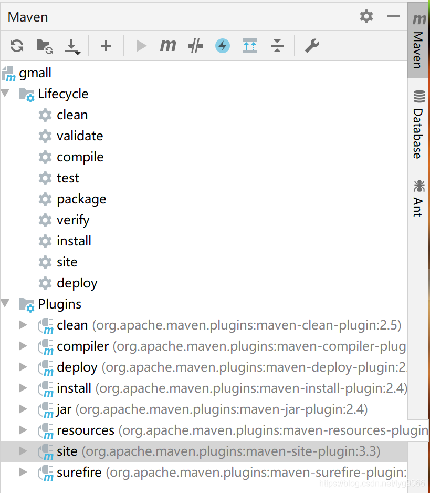Select Plugins folder label
The image size is (430, 493).
pos(60,304)
